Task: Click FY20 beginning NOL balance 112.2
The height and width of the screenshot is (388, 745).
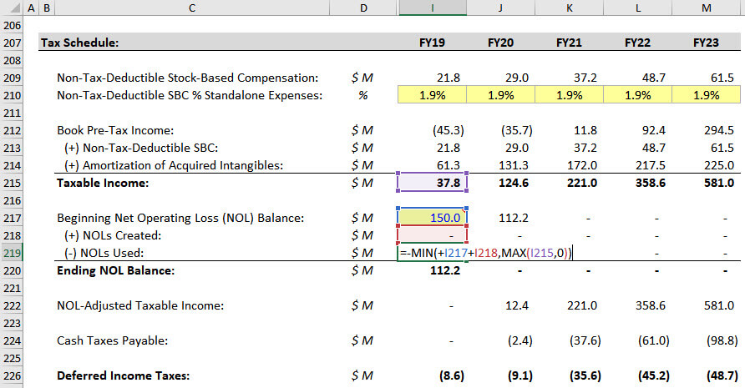Action: click(x=514, y=218)
